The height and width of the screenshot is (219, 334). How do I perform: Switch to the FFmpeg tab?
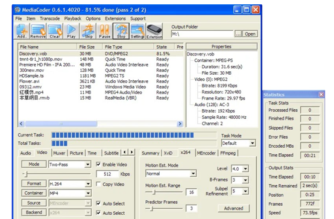click(228, 153)
